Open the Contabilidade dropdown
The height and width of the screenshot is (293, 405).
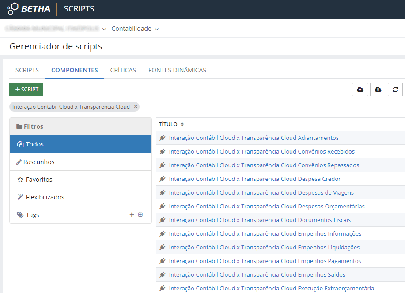[135, 29]
